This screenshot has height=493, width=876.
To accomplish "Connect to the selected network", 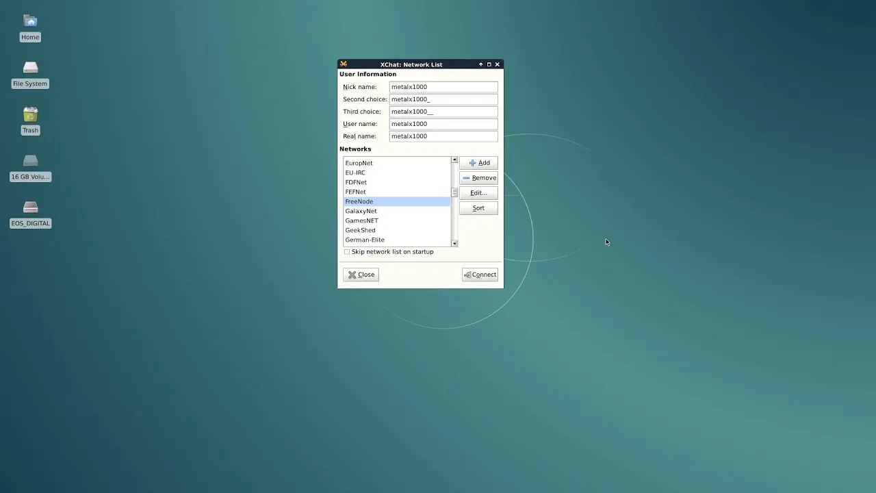I will (480, 275).
